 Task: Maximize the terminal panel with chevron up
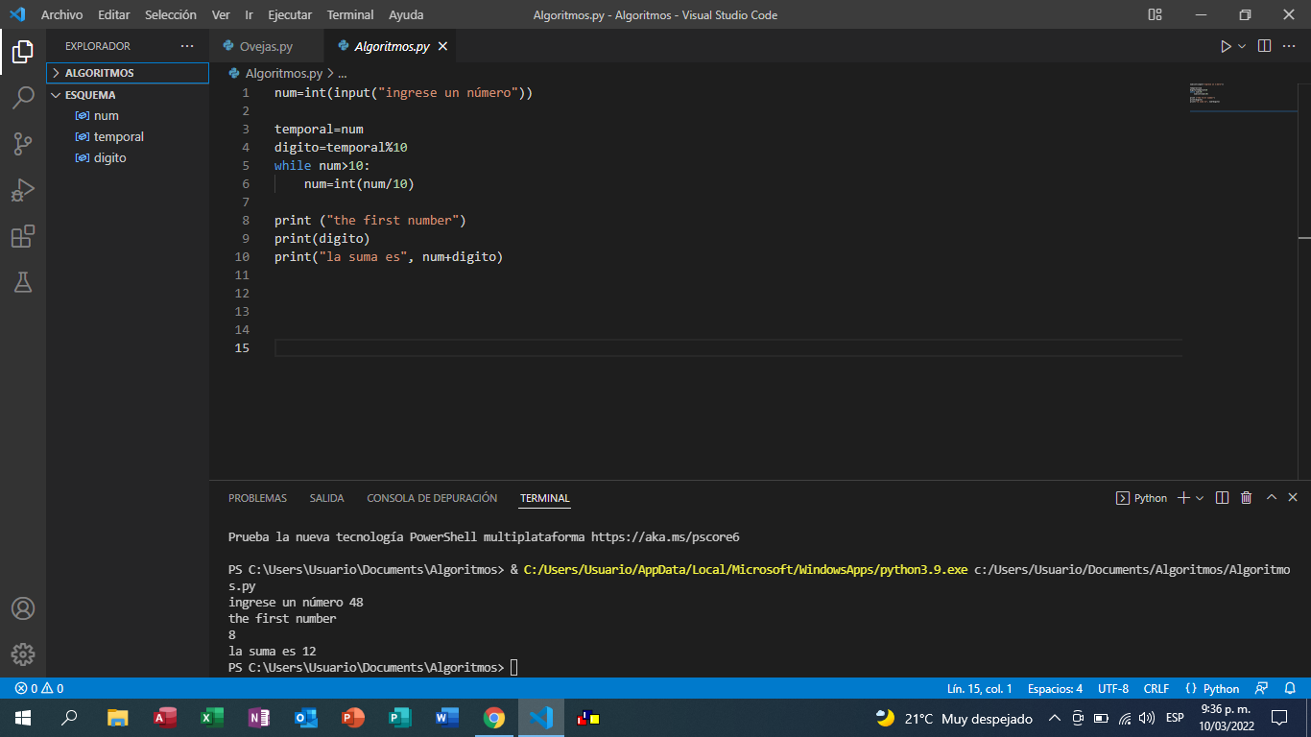[x=1271, y=498]
